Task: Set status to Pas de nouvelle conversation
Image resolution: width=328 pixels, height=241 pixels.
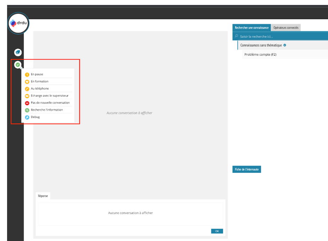Action: (x=50, y=103)
